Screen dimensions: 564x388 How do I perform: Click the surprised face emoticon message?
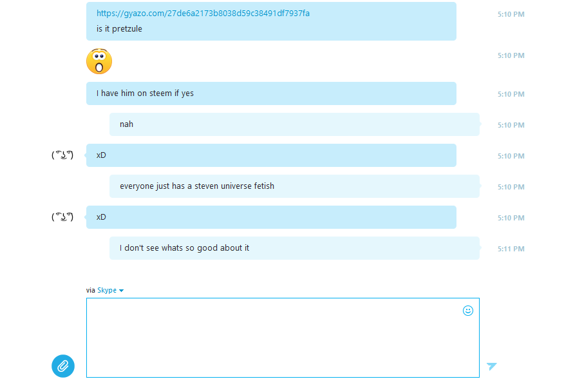(x=99, y=61)
